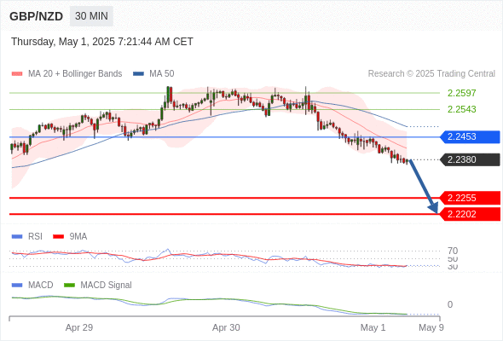Select the chart date and time text
Image resolution: width=503 pixels, height=341 pixels.
click(102, 42)
